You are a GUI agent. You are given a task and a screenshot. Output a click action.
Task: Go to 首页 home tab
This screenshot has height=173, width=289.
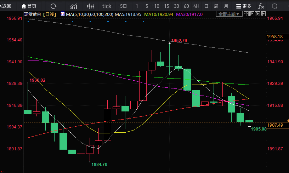[x=29, y=6]
